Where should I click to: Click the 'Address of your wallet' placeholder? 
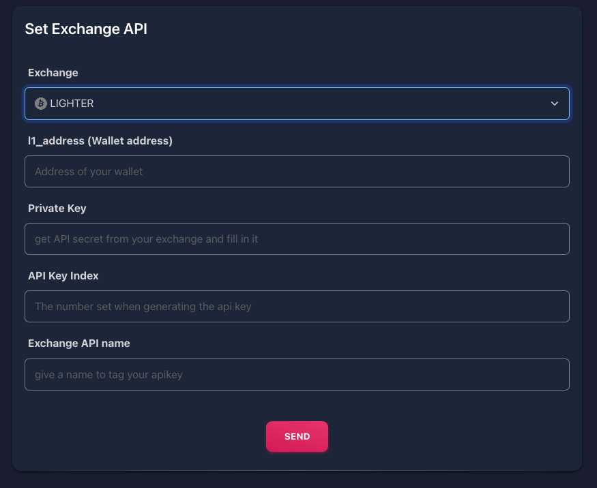89,172
